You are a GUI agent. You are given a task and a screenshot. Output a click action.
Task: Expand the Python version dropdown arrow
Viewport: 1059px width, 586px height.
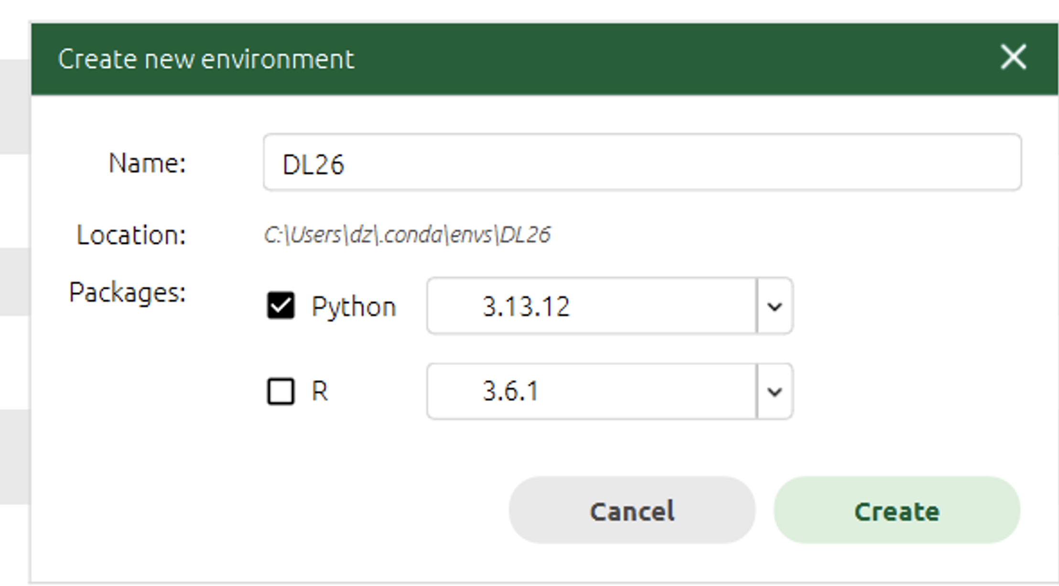[x=775, y=306]
